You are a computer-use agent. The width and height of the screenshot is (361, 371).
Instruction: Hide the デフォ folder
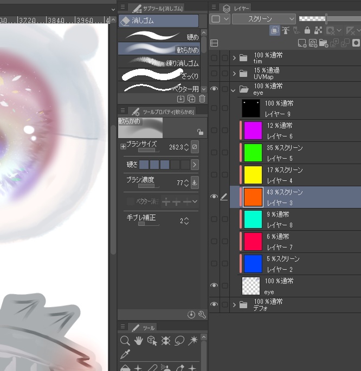pyautogui.click(x=214, y=304)
